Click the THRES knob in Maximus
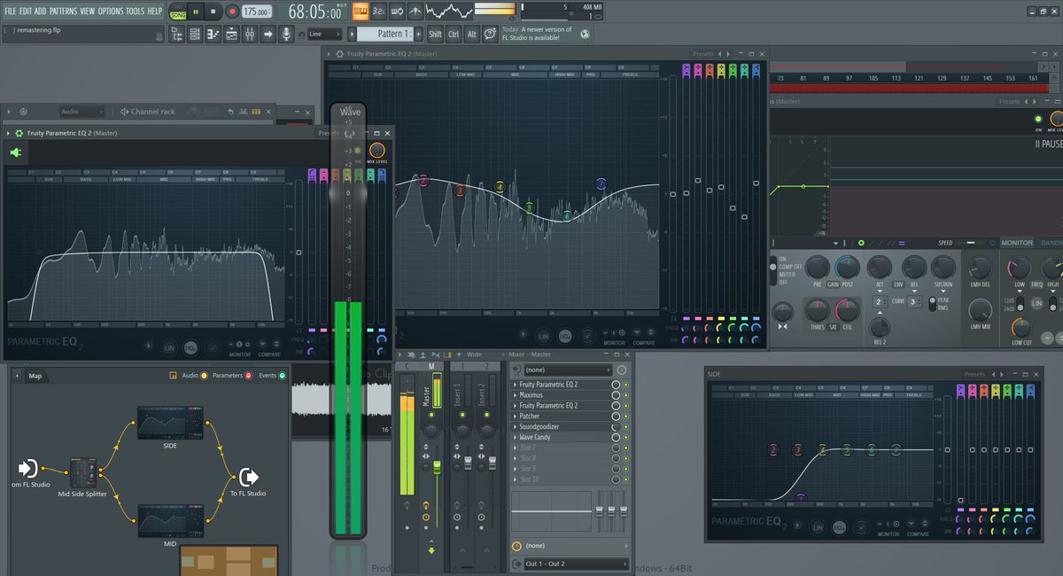The image size is (1063, 576). coord(817,310)
